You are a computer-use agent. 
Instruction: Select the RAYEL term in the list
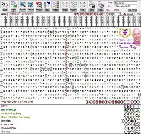click(x=5, y=106)
